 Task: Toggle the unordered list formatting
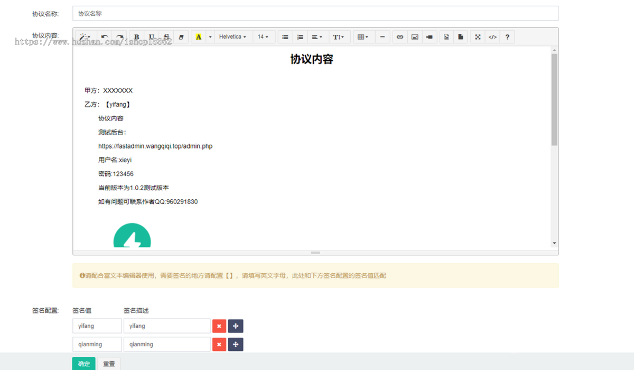(x=285, y=36)
